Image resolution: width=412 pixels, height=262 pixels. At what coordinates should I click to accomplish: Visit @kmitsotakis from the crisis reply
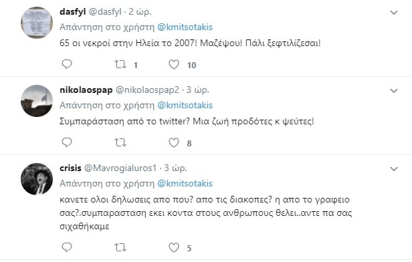point(185,184)
